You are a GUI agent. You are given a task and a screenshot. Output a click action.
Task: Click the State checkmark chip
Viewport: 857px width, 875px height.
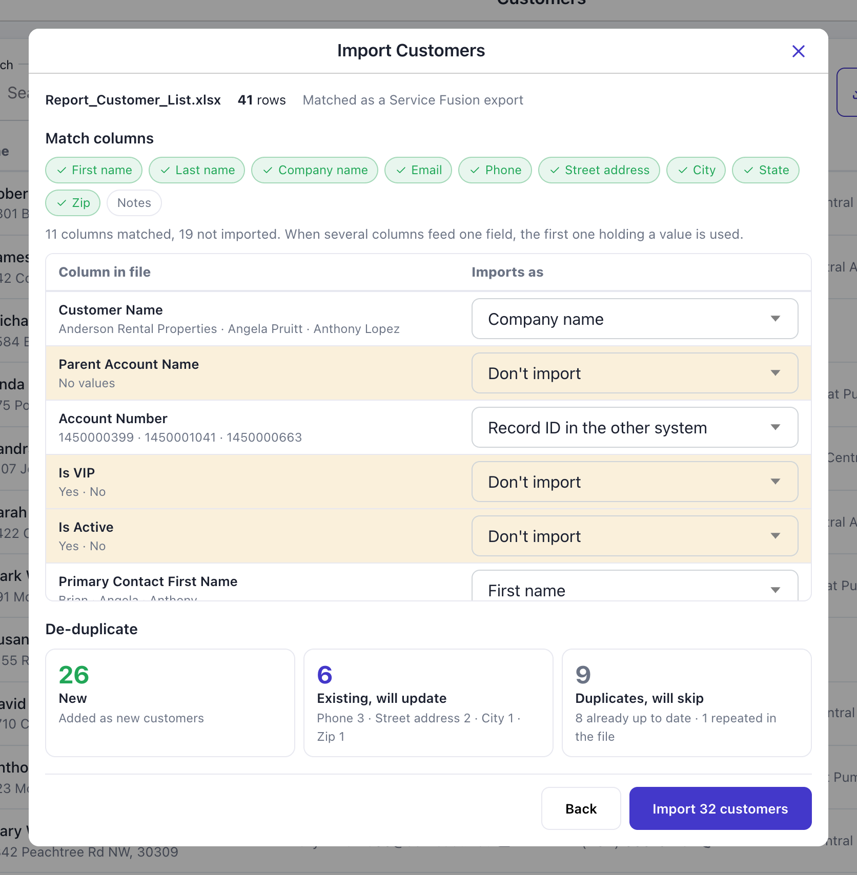click(x=766, y=170)
